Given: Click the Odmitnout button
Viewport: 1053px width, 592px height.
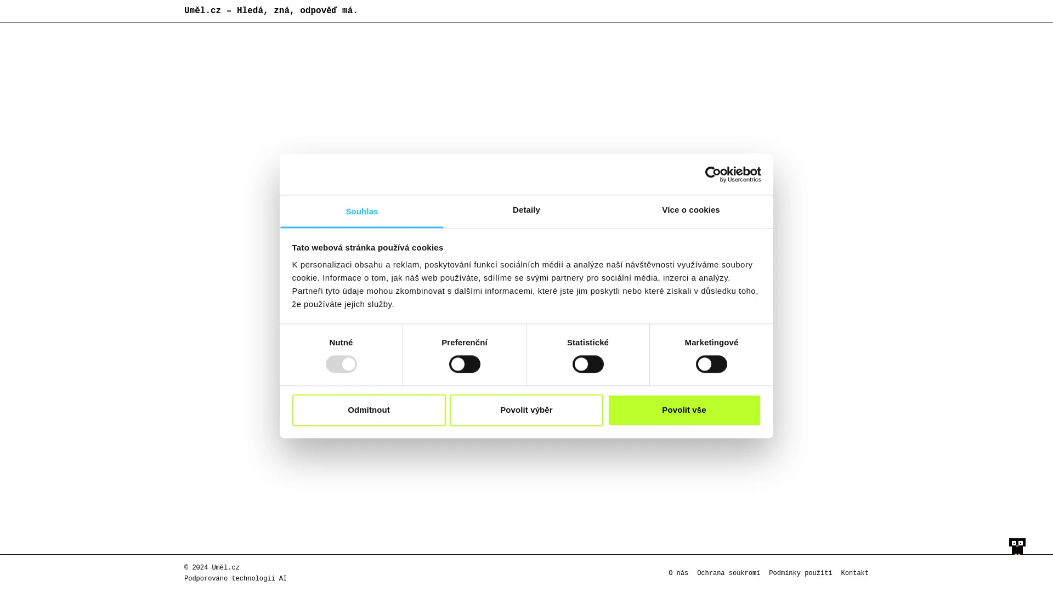Looking at the screenshot, I should (x=369, y=410).
